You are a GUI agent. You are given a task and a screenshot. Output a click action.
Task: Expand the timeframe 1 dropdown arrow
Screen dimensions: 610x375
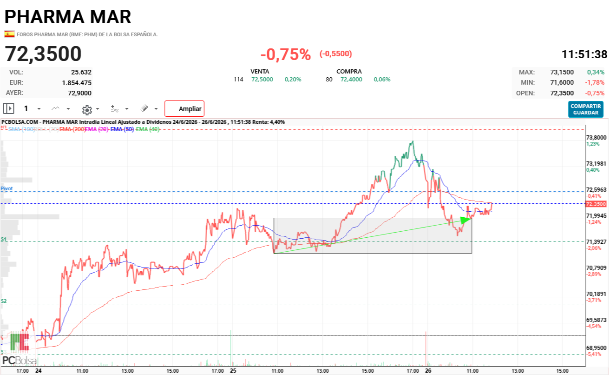click(39, 109)
